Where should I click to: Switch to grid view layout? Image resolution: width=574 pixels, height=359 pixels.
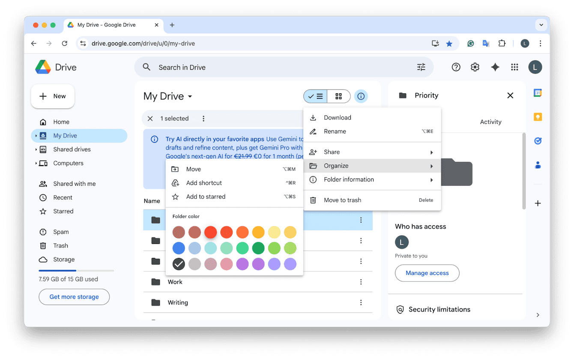click(338, 96)
